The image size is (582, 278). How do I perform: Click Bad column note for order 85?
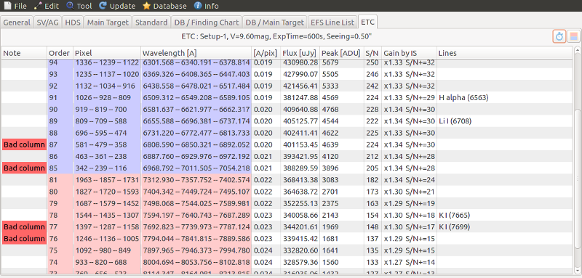point(25,168)
